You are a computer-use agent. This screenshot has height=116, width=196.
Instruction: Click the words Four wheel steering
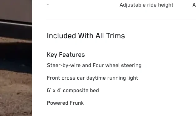(117, 66)
